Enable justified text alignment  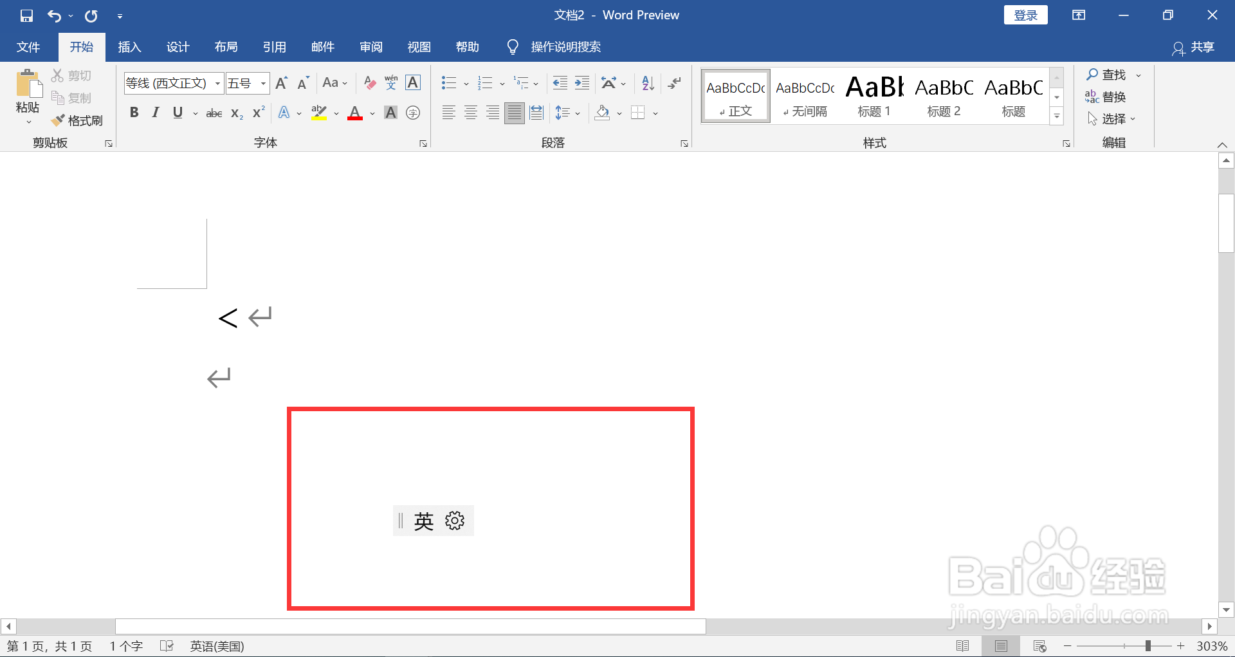514,113
